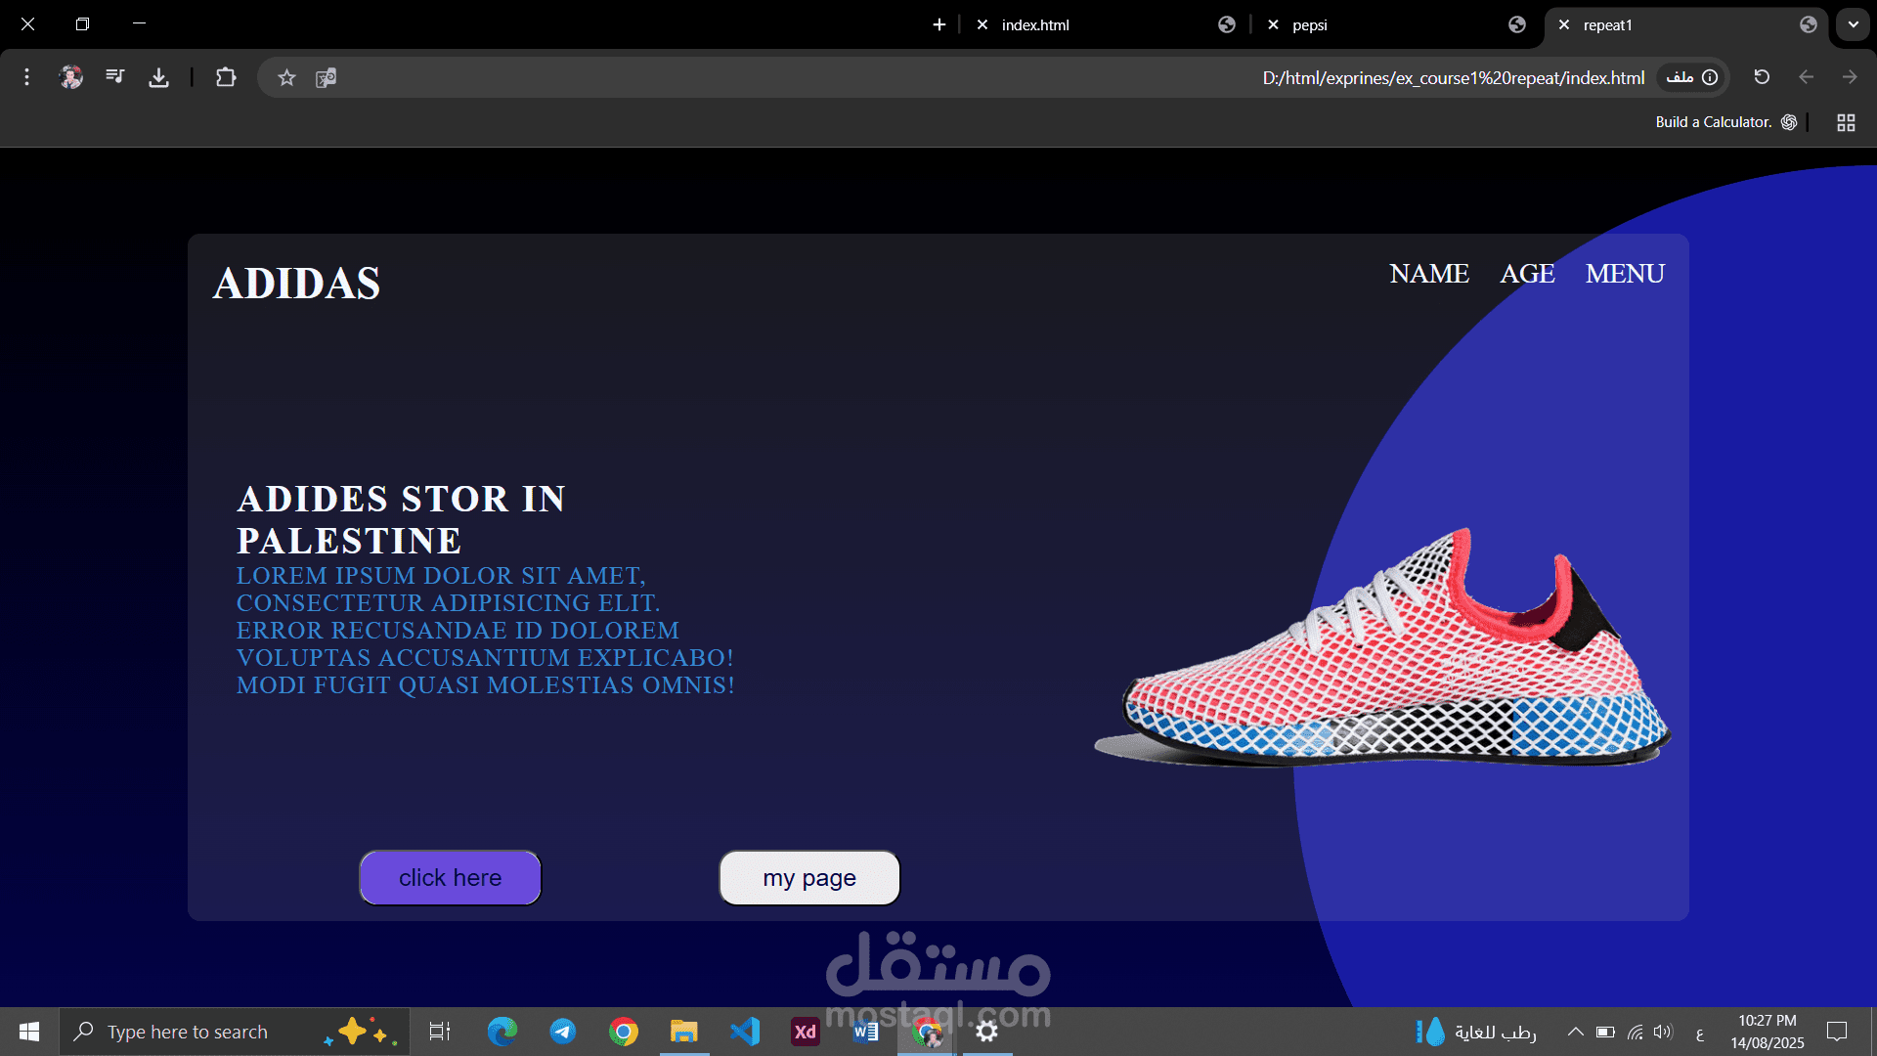Expand the system tray hidden icons chevron

pyautogui.click(x=1575, y=1032)
